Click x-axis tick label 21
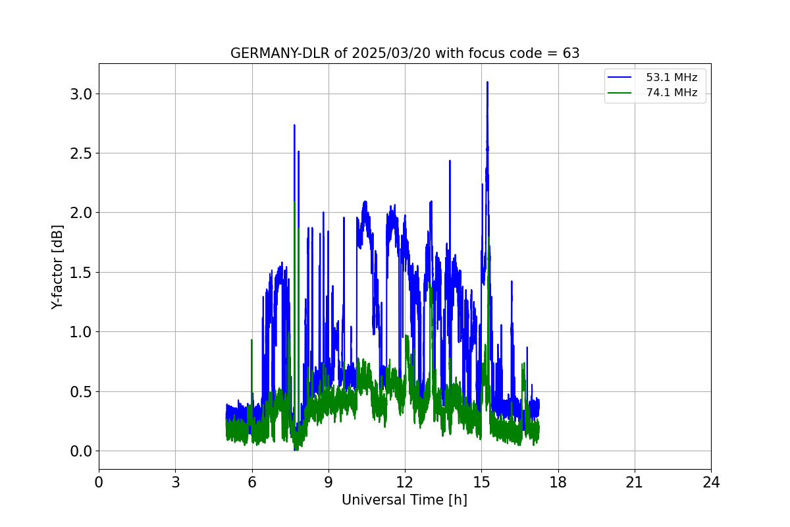 tap(635, 482)
